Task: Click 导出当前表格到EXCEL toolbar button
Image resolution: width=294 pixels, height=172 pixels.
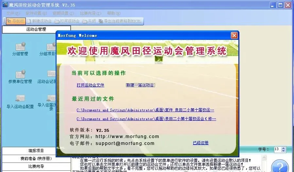Action: coord(120,21)
